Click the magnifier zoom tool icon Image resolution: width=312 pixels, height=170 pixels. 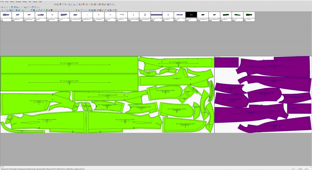coord(65,4)
